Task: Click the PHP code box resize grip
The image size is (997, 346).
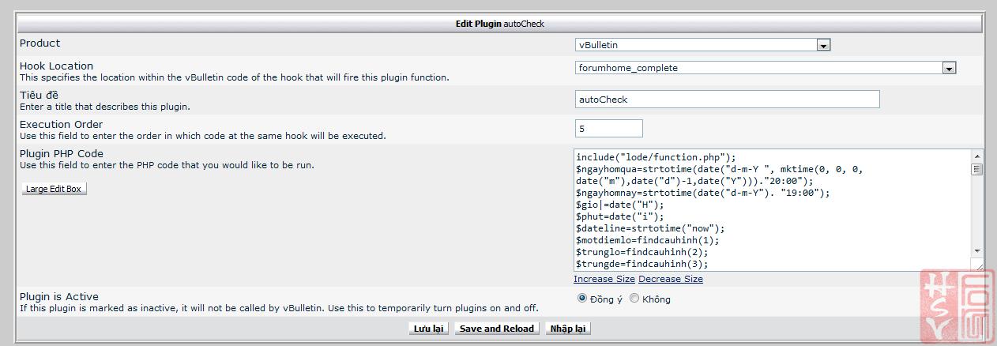Action: (x=977, y=265)
